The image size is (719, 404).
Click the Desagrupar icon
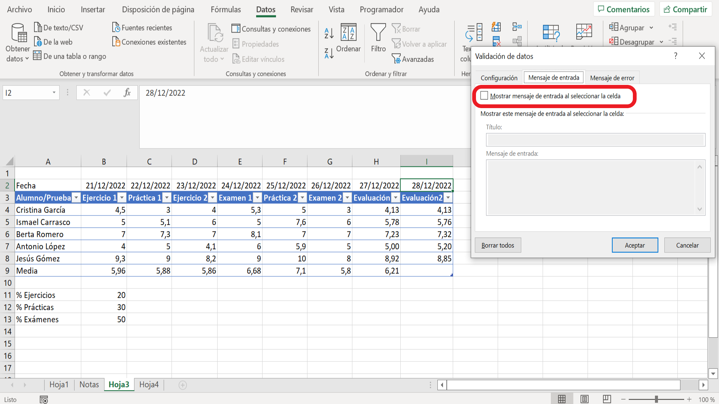[x=613, y=41]
